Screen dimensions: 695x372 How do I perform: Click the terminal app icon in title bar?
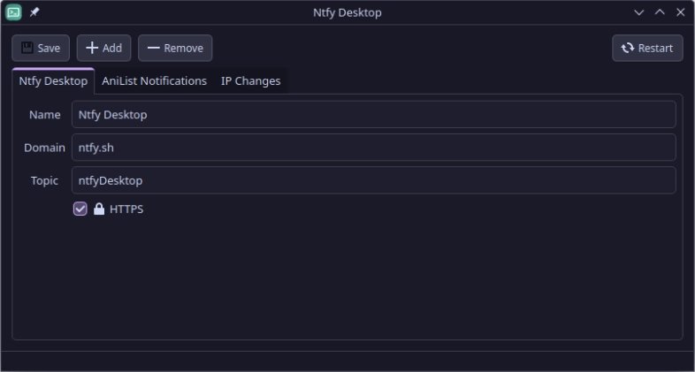click(x=13, y=12)
